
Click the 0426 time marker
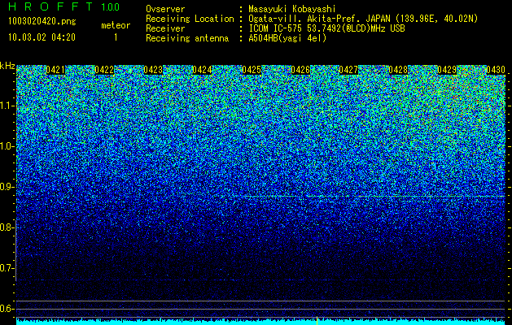pos(300,70)
